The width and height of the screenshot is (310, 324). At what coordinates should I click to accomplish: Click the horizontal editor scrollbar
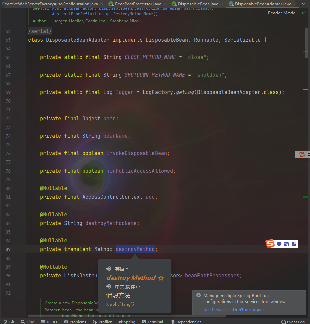(127, 316)
